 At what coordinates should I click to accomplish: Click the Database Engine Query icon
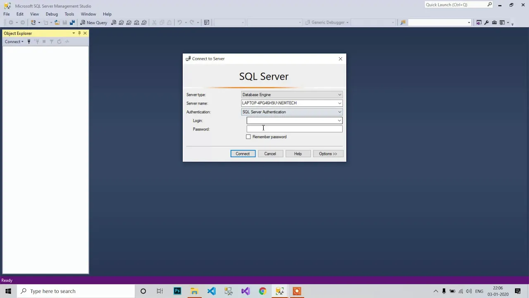114,22
